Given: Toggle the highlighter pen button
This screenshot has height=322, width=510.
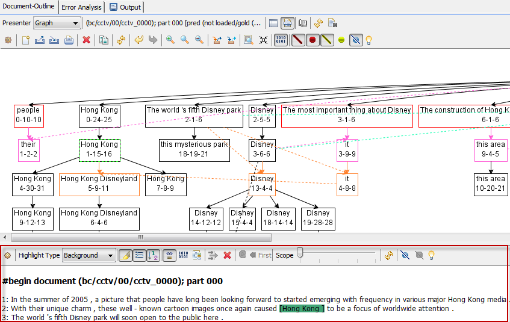Looking at the screenshot, I should [x=125, y=255].
